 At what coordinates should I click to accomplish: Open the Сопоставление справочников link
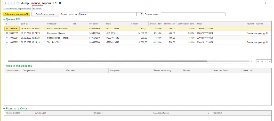tap(17, 8)
